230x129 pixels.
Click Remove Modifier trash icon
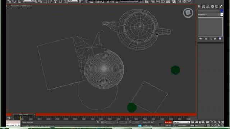[x=215, y=39]
